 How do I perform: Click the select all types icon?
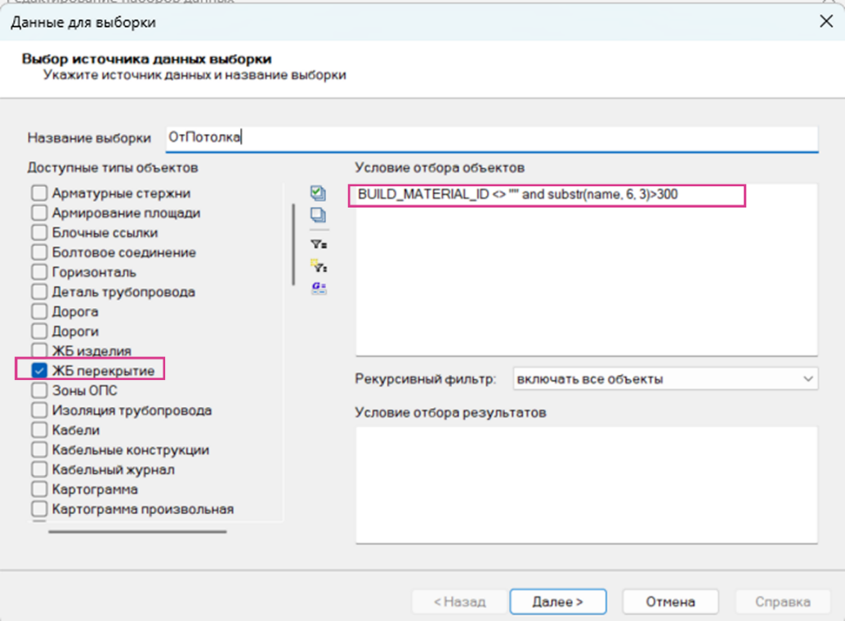click(x=318, y=193)
